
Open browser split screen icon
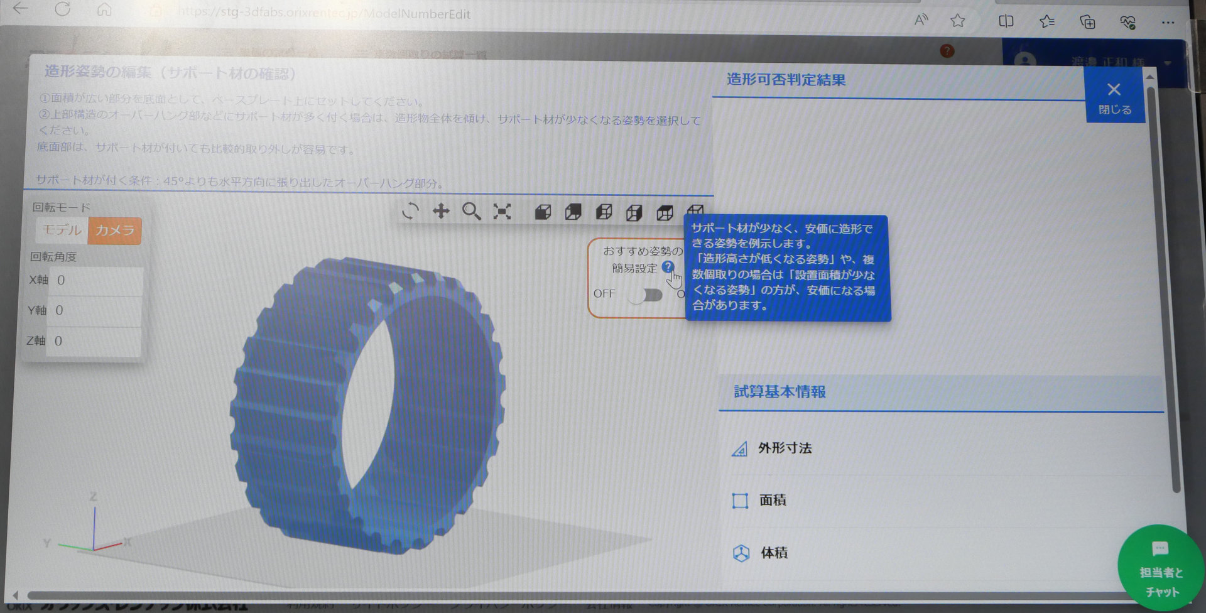click(1006, 21)
